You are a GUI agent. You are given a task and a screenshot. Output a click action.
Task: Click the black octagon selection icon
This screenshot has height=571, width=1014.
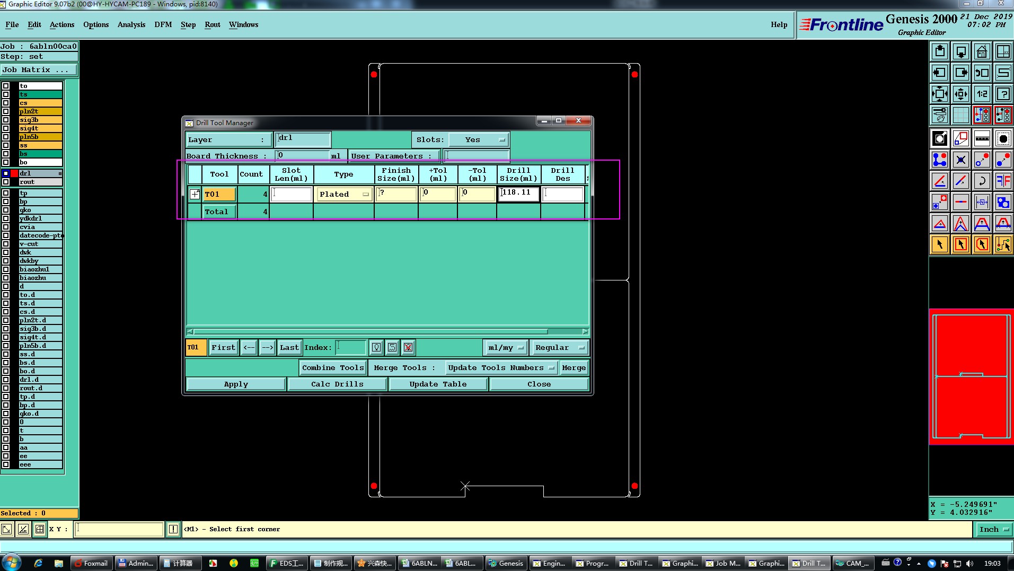click(x=1003, y=139)
